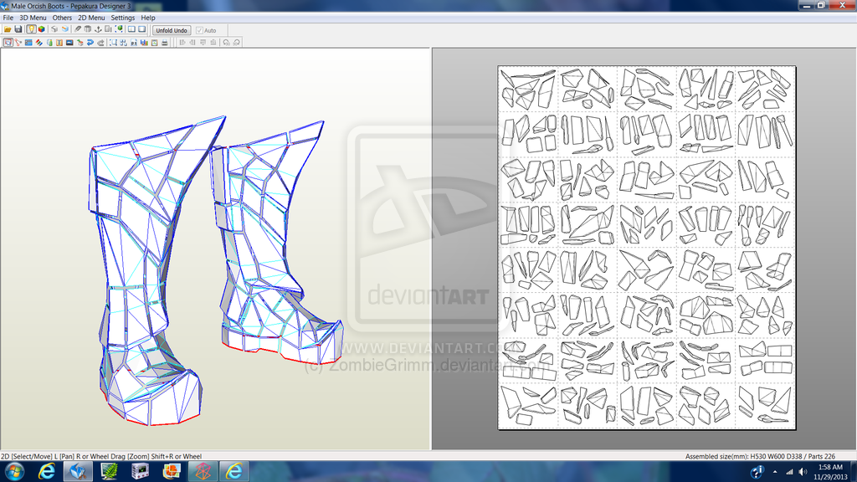Choose the Join/Disjoin Face scissors tool
This screenshot has height=482, width=857.
pyautogui.click(x=18, y=42)
